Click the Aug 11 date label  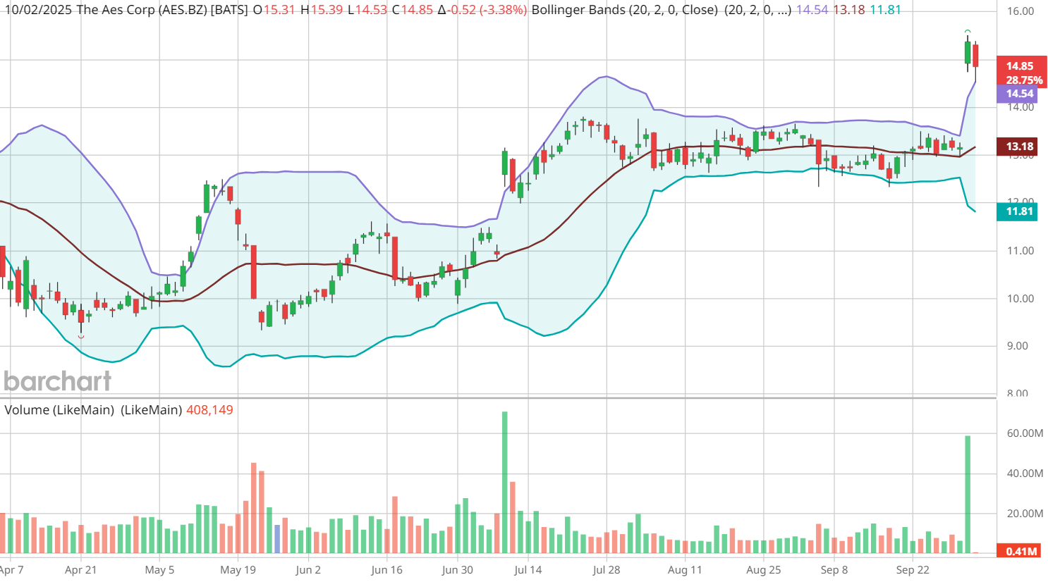[685, 570]
